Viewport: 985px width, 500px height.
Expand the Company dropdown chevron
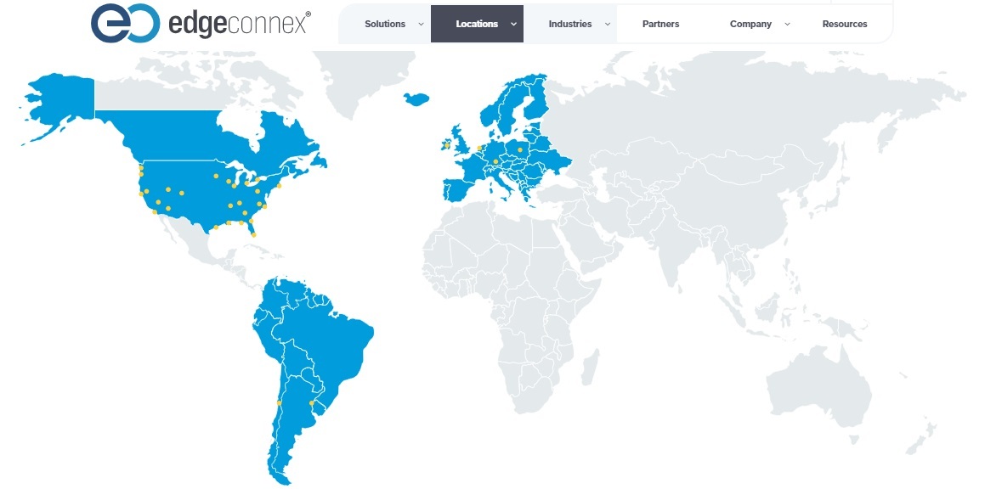click(787, 24)
